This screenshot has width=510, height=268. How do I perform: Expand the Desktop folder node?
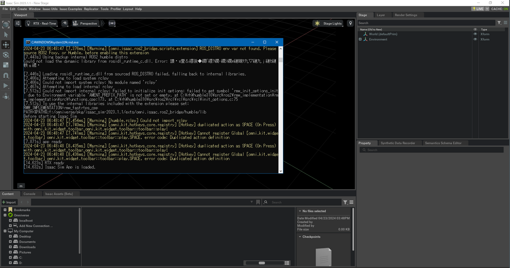pos(10,236)
